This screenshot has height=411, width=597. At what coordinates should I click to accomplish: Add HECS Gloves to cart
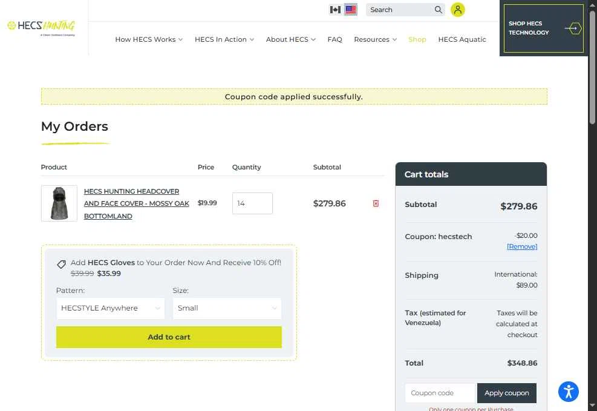pos(169,337)
